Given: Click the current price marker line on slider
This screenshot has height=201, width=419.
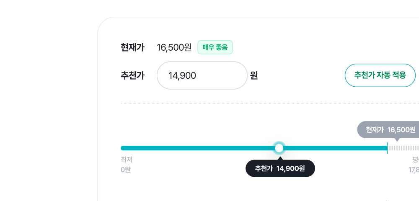Looking at the screenshot, I should coord(387,148).
